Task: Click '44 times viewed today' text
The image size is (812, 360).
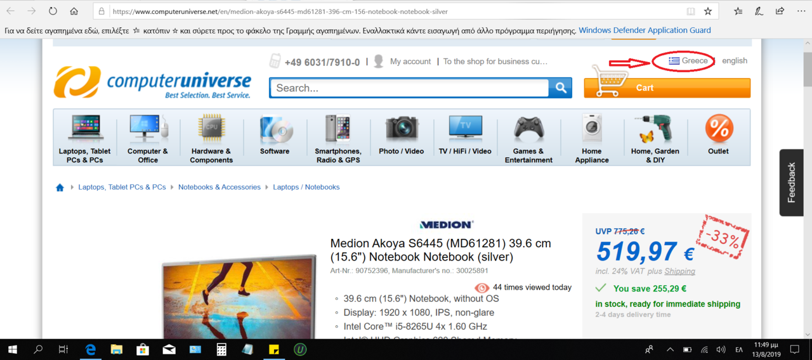Action: [x=532, y=288]
